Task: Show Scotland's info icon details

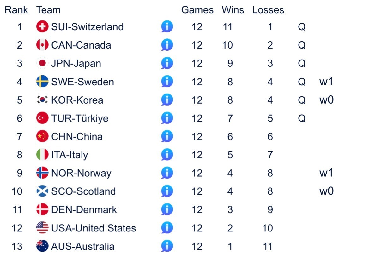Action: point(167,191)
